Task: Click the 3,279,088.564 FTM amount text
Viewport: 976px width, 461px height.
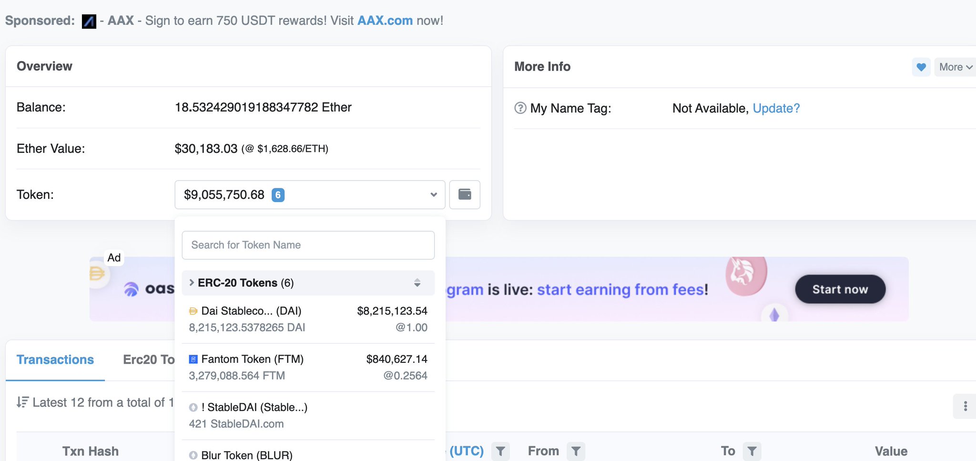Action: click(x=237, y=376)
